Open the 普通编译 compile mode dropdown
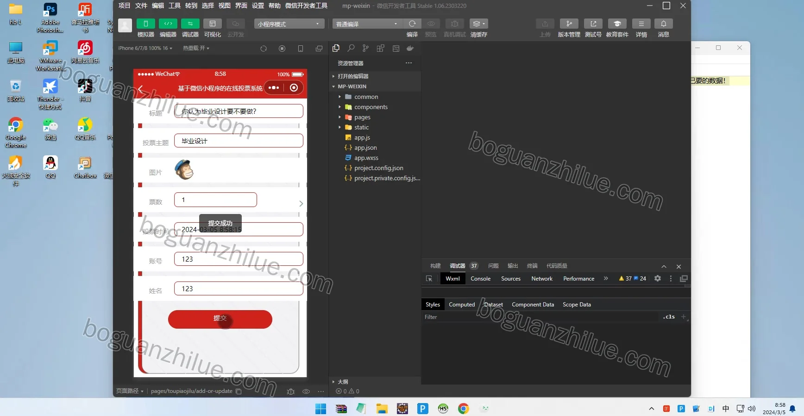 click(x=367, y=24)
